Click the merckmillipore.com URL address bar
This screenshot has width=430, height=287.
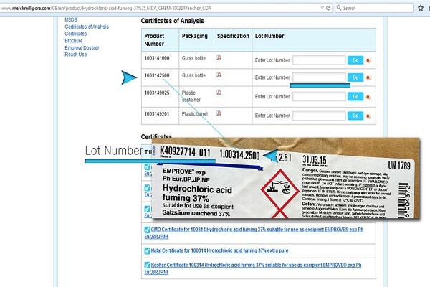pos(165,8)
